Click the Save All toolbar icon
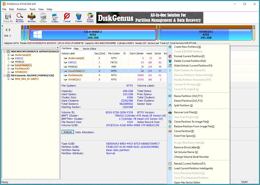The width and height of the screenshot is (260, 185). 8,17
